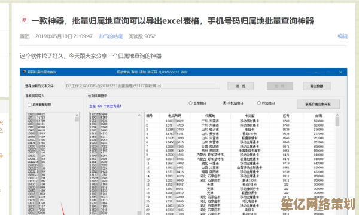The image size is (359, 215).
Task: Click the 卡类型 column header
Action: click(x=250, y=116)
